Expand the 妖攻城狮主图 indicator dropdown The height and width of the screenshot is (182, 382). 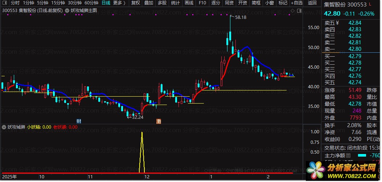pos(67,11)
